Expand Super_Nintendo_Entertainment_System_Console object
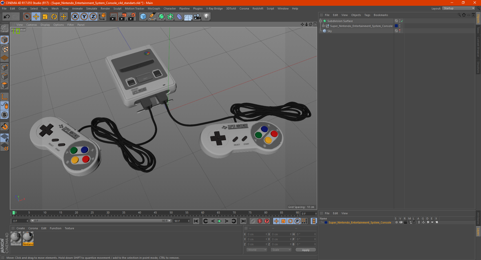 [x=323, y=26]
